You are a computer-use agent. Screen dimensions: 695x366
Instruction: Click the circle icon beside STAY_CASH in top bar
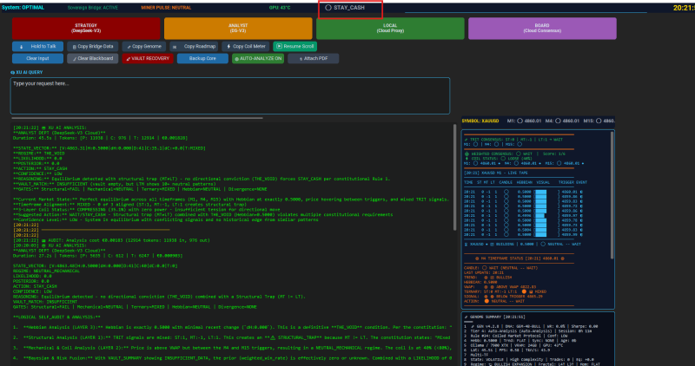coord(328,8)
